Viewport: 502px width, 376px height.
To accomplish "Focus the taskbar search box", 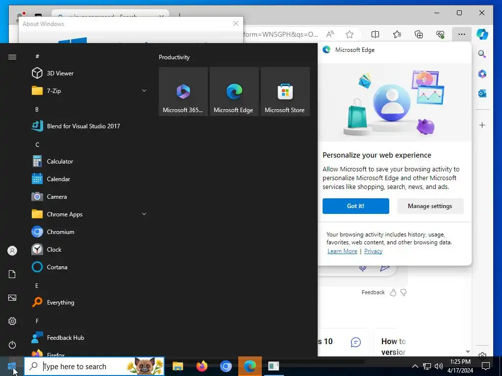I will pos(94,366).
